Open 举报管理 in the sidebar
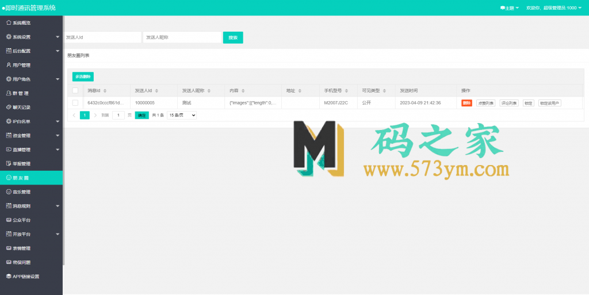589x295 pixels. [x=31, y=164]
